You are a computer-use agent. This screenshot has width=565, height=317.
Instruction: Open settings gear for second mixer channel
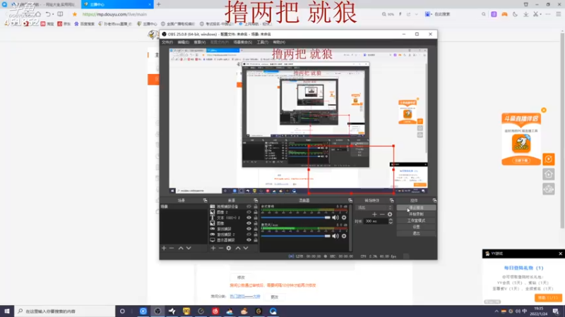pos(344,236)
